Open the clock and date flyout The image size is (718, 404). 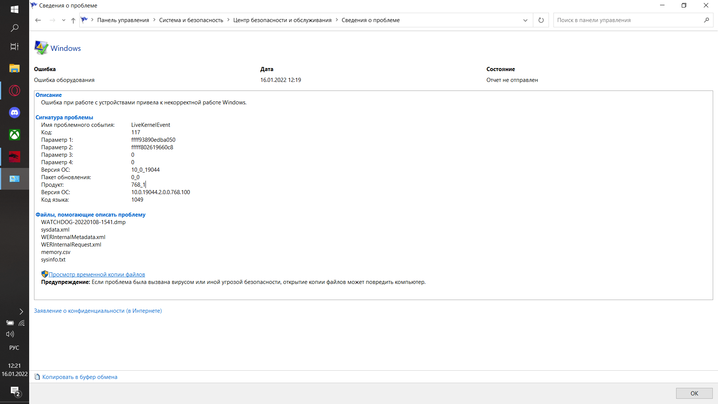[x=15, y=370]
